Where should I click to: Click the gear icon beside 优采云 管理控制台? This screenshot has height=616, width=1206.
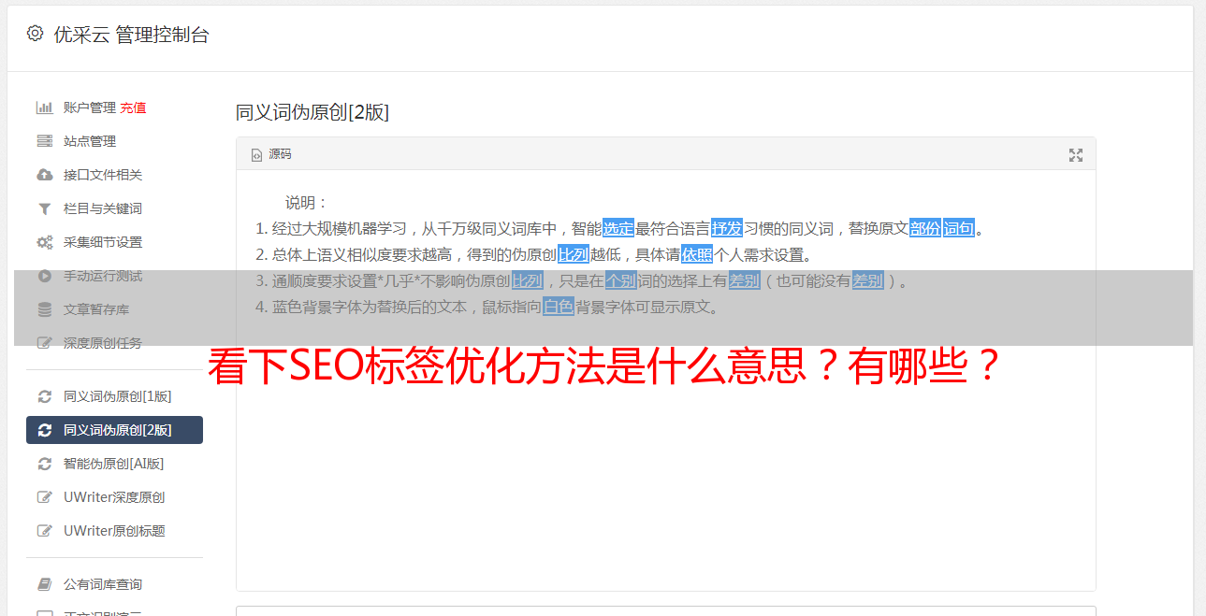pos(35,34)
